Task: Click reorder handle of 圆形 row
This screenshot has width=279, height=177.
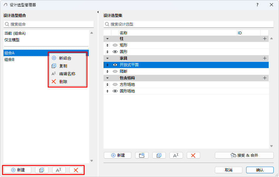Action: coord(107,52)
